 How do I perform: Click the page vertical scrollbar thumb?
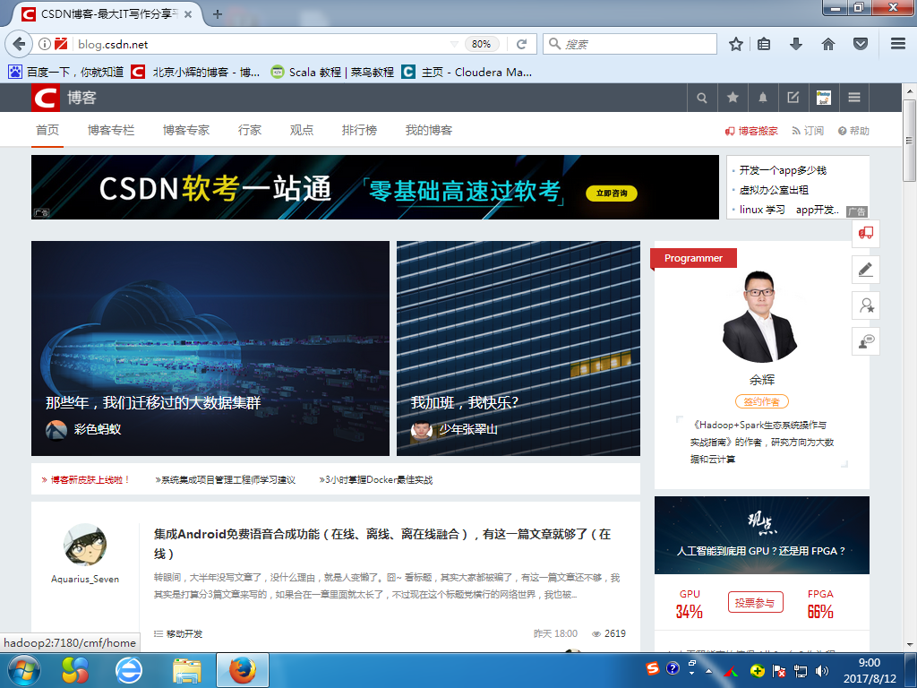(x=909, y=141)
